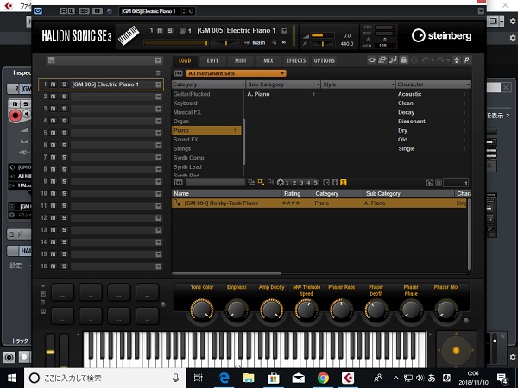Reset filters with icon beside All Instrument Sets
The image size is (518, 388).
coord(179,73)
